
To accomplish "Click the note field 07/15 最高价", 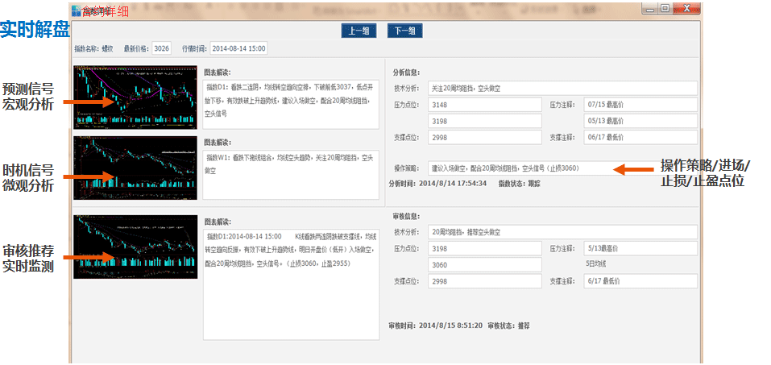I will click(x=640, y=105).
